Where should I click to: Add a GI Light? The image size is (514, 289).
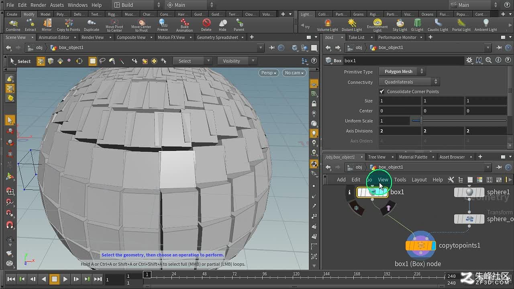point(417,25)
